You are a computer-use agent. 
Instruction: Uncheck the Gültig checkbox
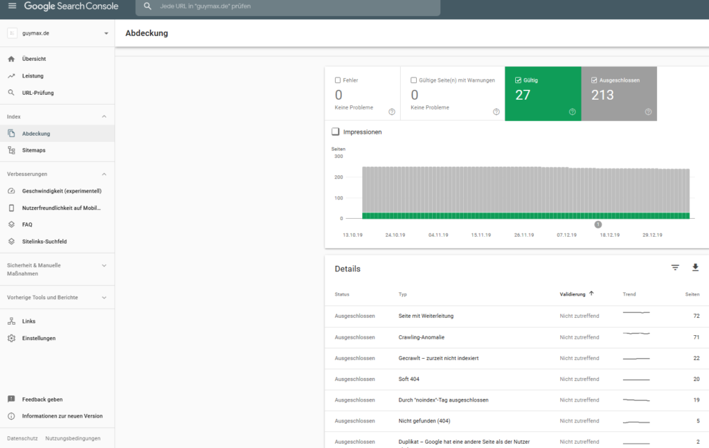coord(518,80)
